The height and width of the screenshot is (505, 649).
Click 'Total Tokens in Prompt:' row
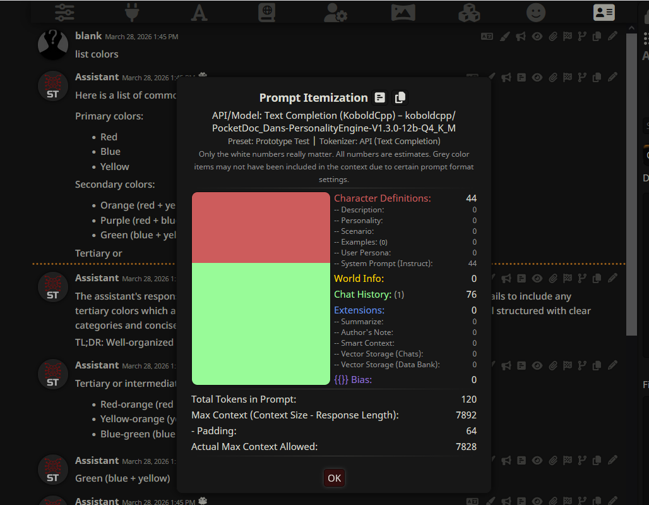click(333, 399)
